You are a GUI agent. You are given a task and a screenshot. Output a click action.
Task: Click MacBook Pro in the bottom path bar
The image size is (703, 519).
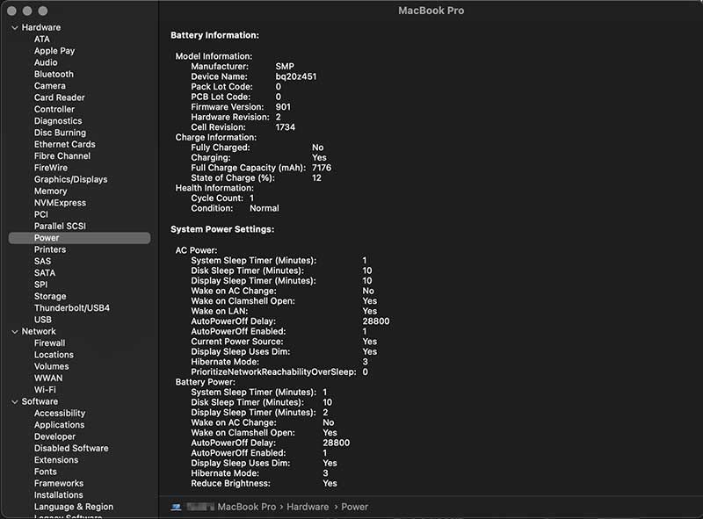[246, 507]
